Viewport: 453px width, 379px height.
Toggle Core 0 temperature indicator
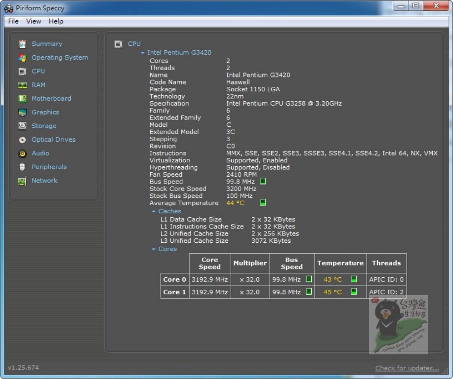[x=354, y=279]
